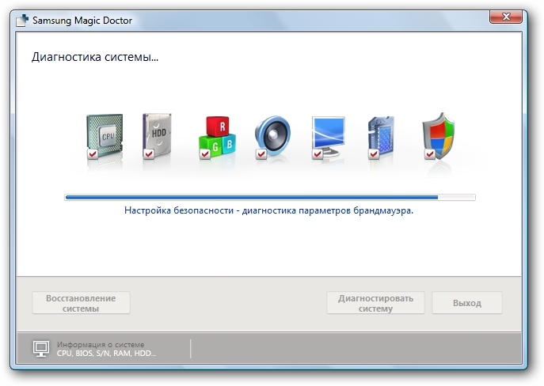Viewport: 544px width, 386px height.
Task: Click the Диагностика системы heading text
Action: [x=95, y=57]
